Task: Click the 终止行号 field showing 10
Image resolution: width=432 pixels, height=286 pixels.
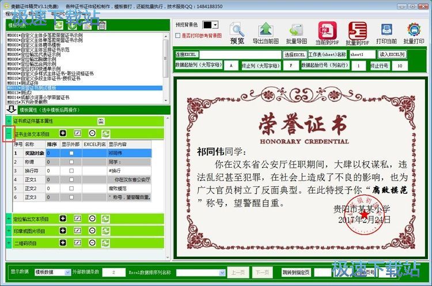Action: point(400,66)
